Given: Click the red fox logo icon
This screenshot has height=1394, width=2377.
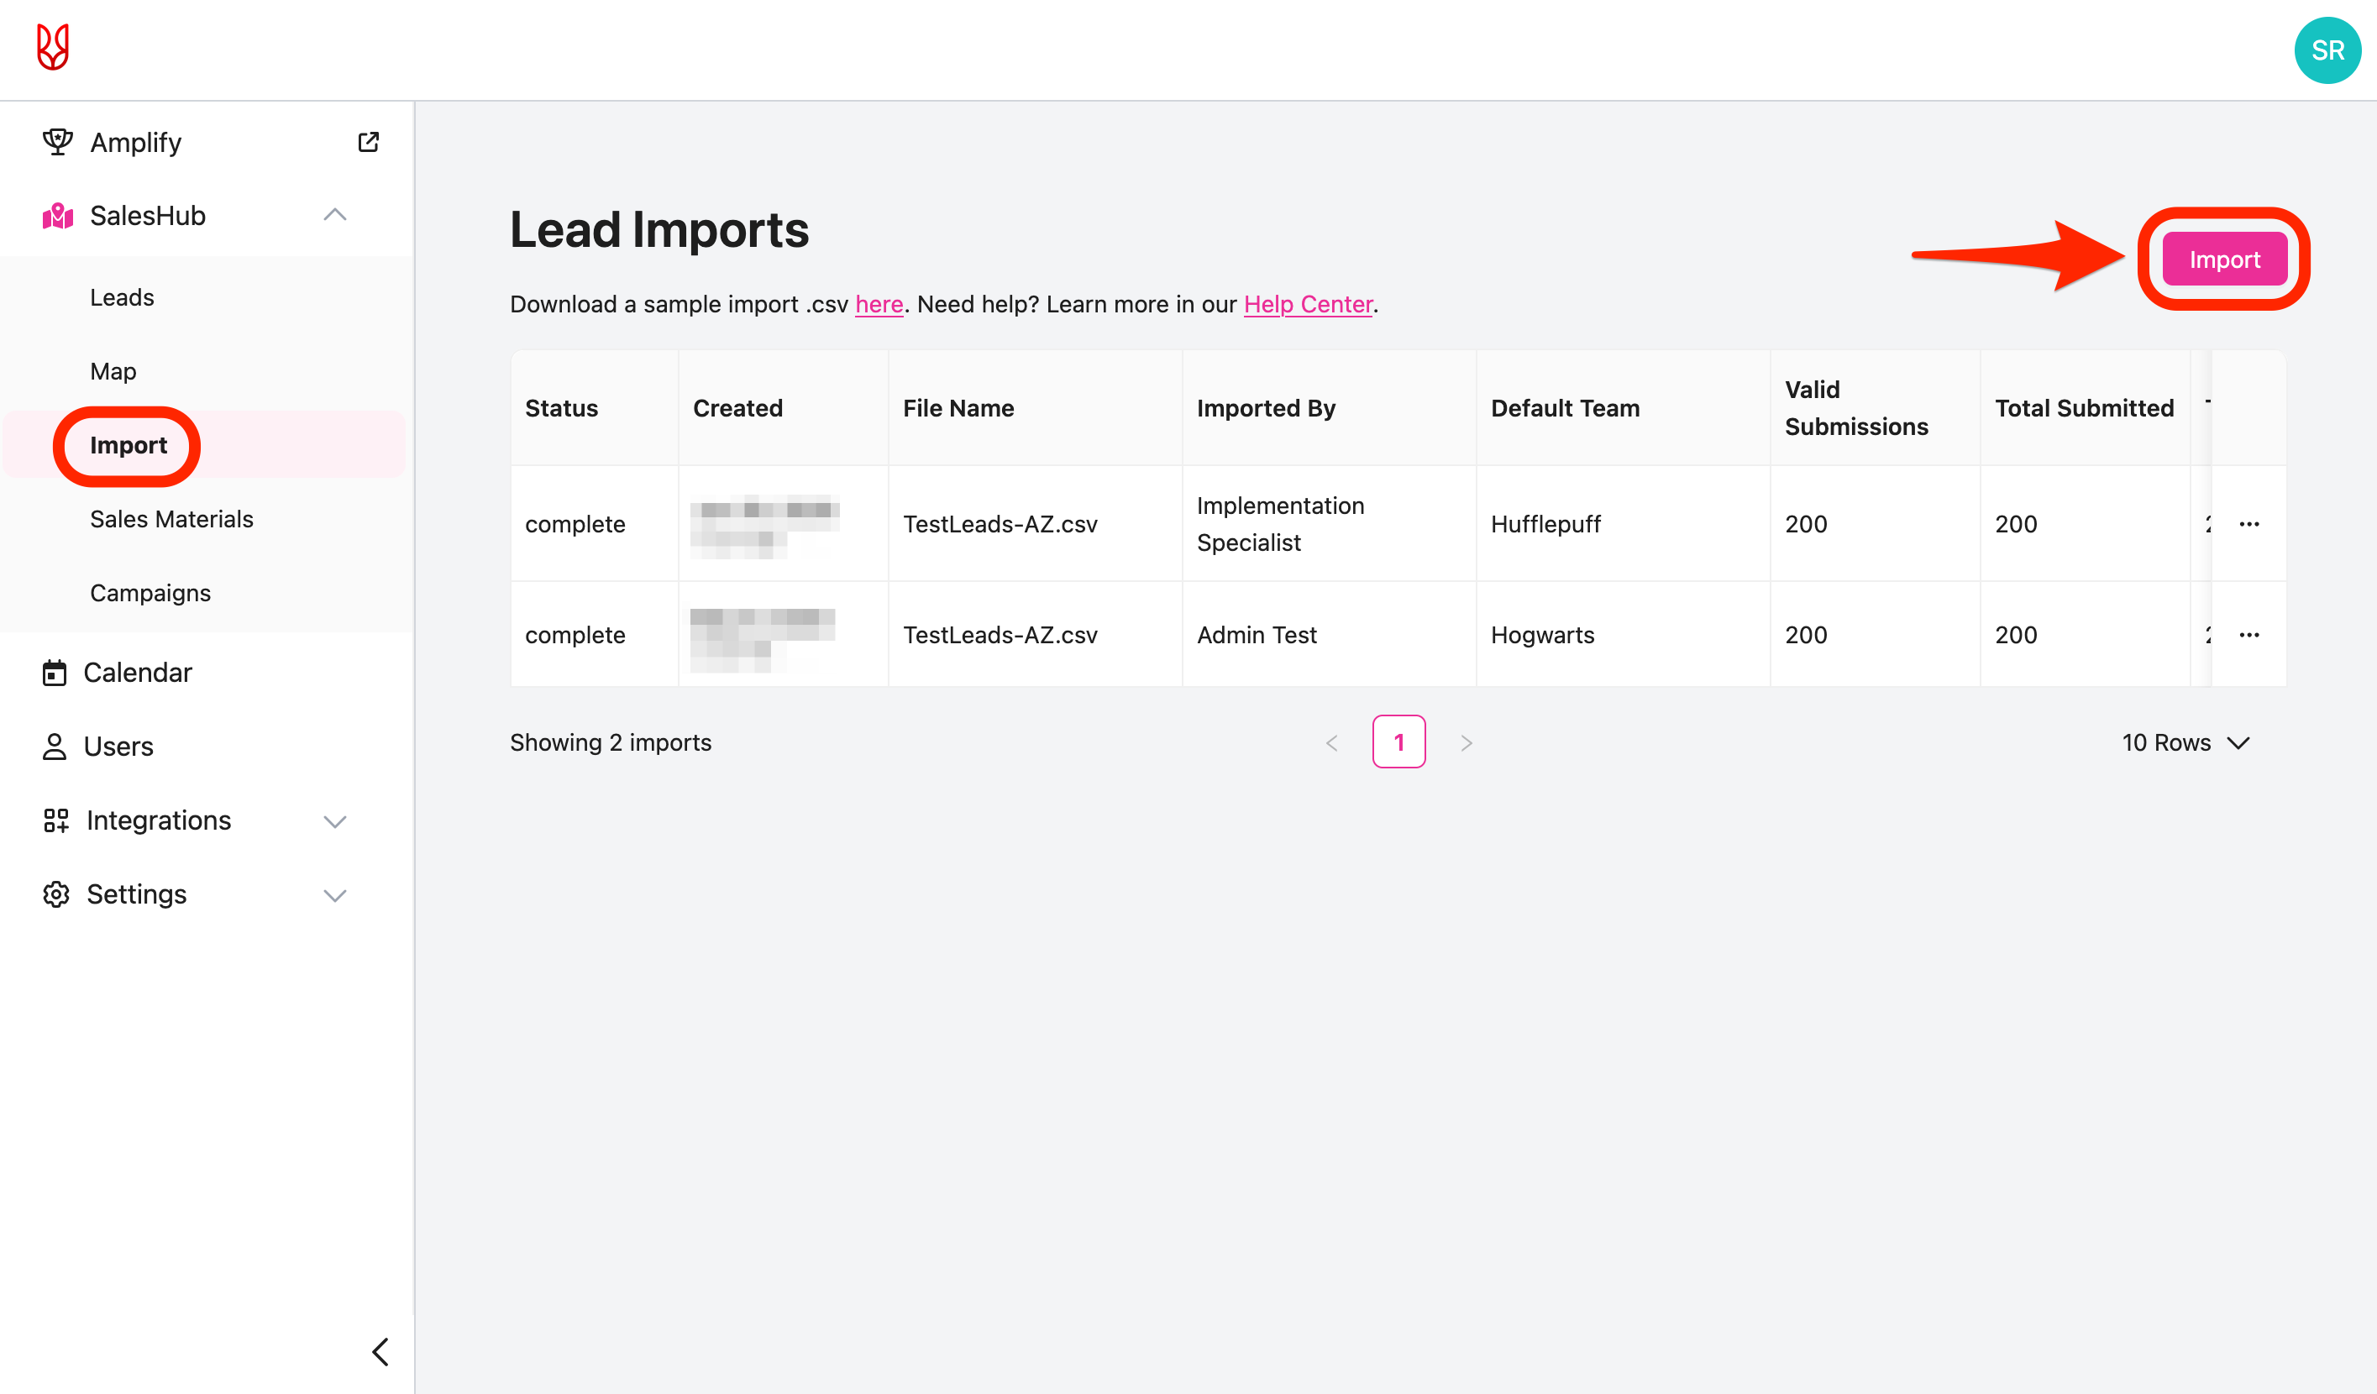Looking at the screenshot, I should [53, 47].
